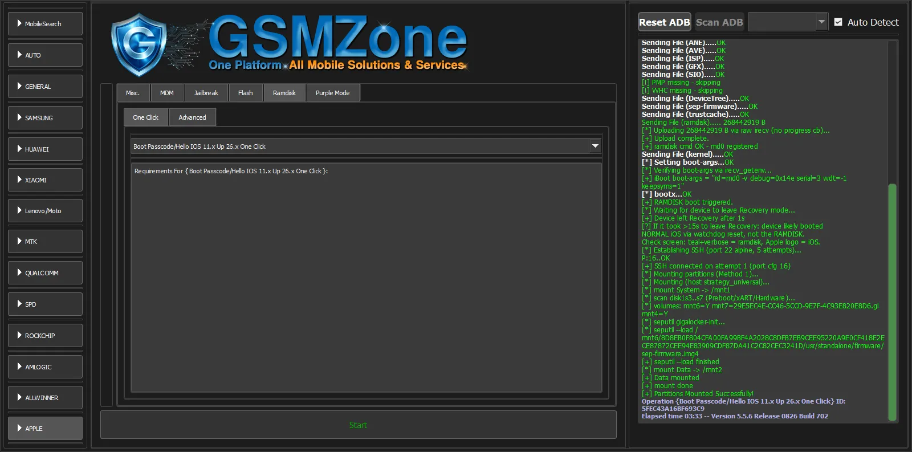Screen dimensions: 912x452
Task: Open the SPD sidebar category
Action: click(x=45, y=304)
